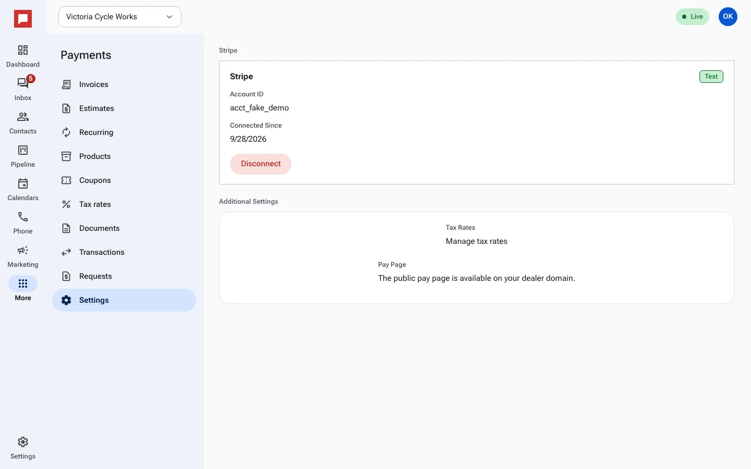Click the Stripe card title
The width and height of the screenshot is (751, 469).
[241, 77]
